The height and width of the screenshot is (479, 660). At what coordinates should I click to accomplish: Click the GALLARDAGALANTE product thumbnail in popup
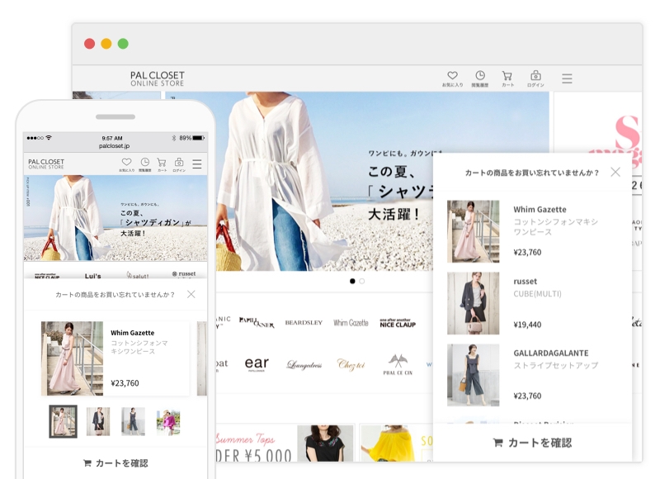click(474, 376)
